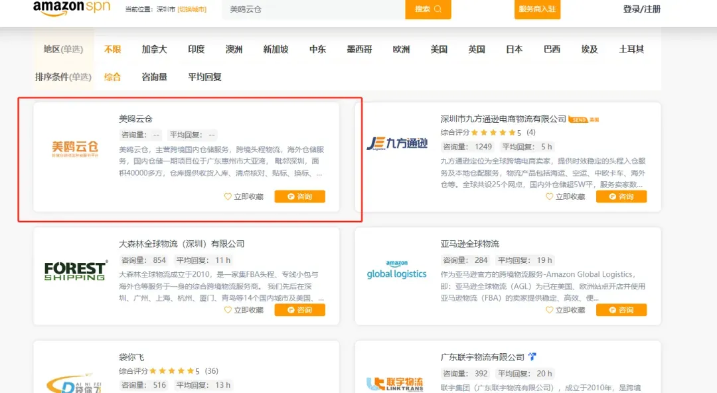Viewport: 717px width, 393px height.
Task: Select the 英国 region filter
Action: click(x=477, y=49)
